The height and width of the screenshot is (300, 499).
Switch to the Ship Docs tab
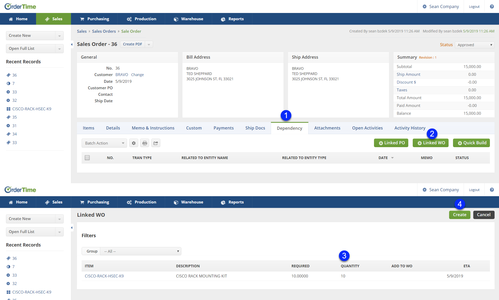[255, 128]
